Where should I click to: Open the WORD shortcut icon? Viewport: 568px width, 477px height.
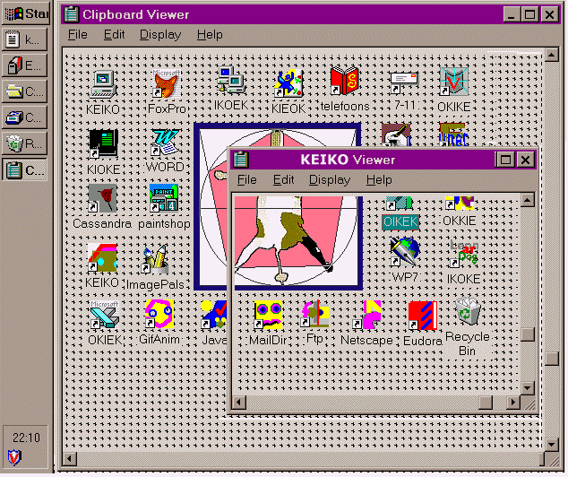pos(166,143)
